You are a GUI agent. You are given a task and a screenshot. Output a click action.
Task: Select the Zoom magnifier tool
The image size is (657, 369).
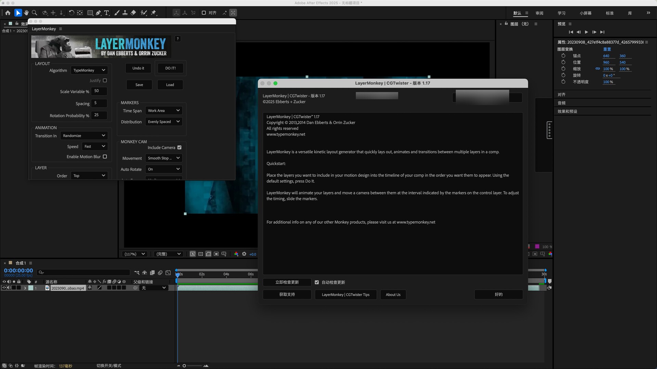tap(35, 13)
